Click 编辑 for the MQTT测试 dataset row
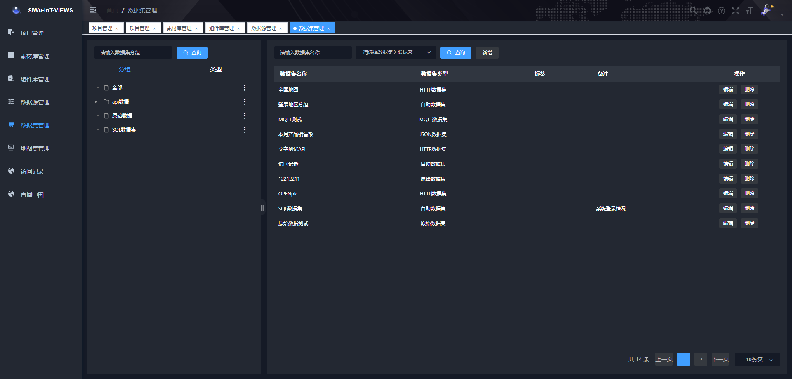Image resolution: width=792 pixels, height=379 pixels. pyautogui.click(x=728, y=119)
